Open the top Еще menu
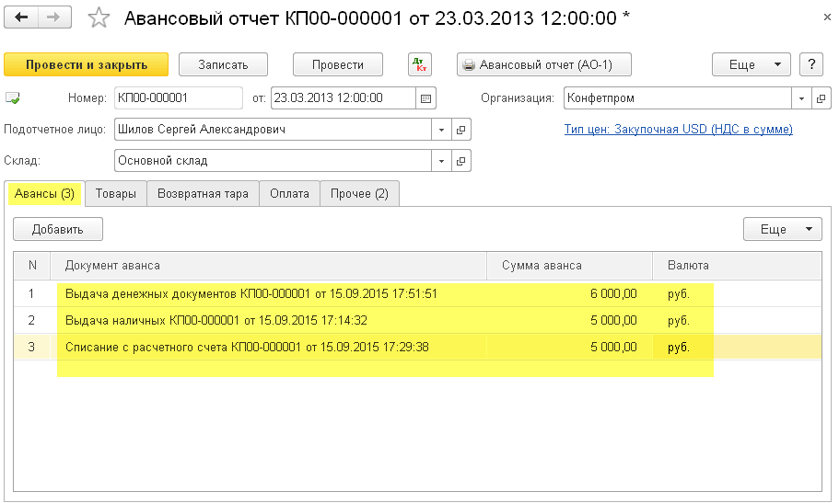This screenshot has height=503, width=839. (x=751, y=64)
